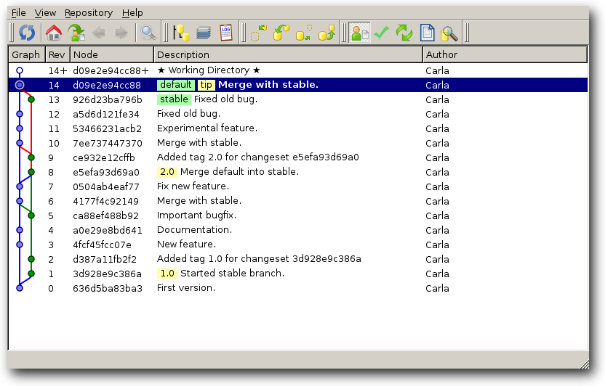Viewport: 605px width, 386px height.
Task: Open the Search history magnifier icon
Action: click(449, 33)
